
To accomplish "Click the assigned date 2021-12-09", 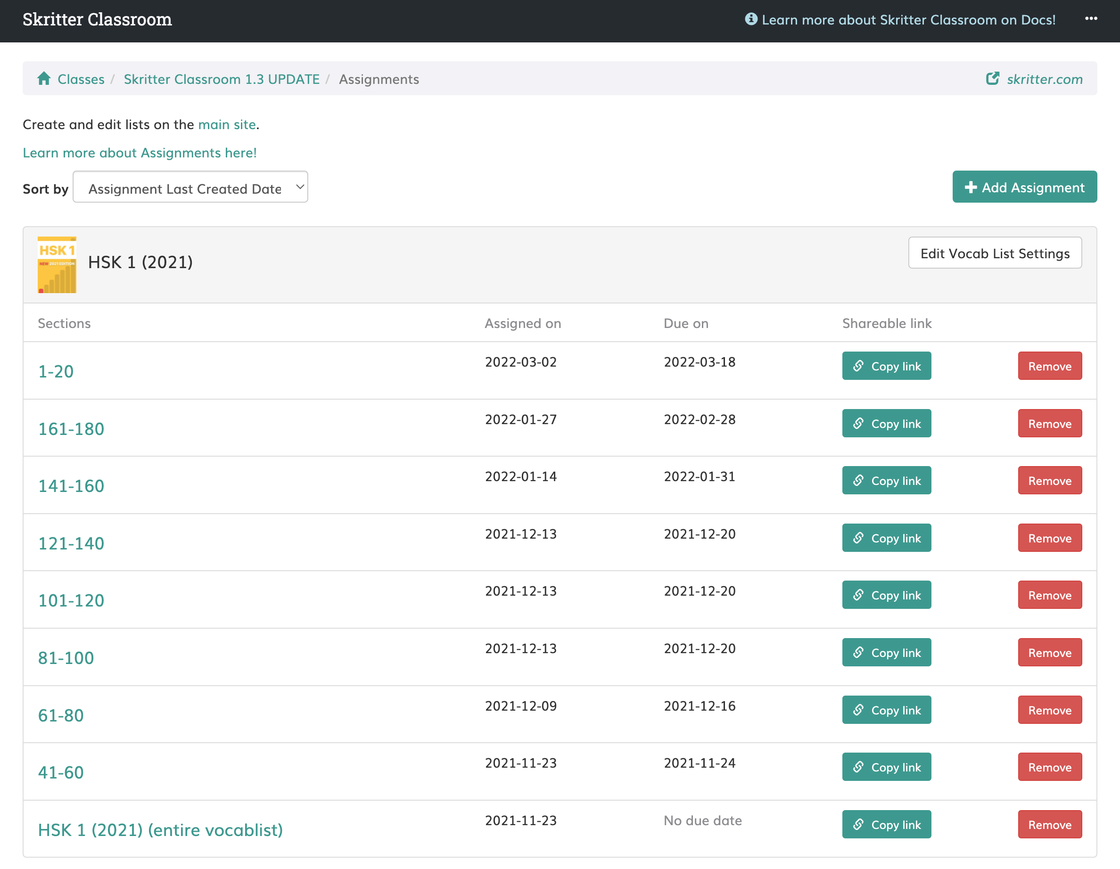I will [520, 706].
